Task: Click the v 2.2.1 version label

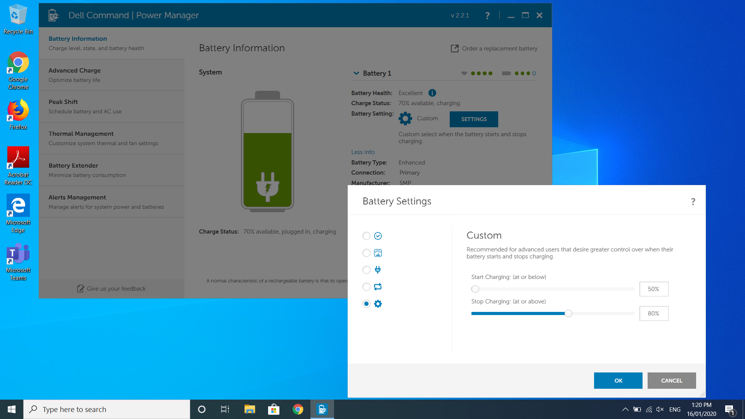Action: [460, 16]
